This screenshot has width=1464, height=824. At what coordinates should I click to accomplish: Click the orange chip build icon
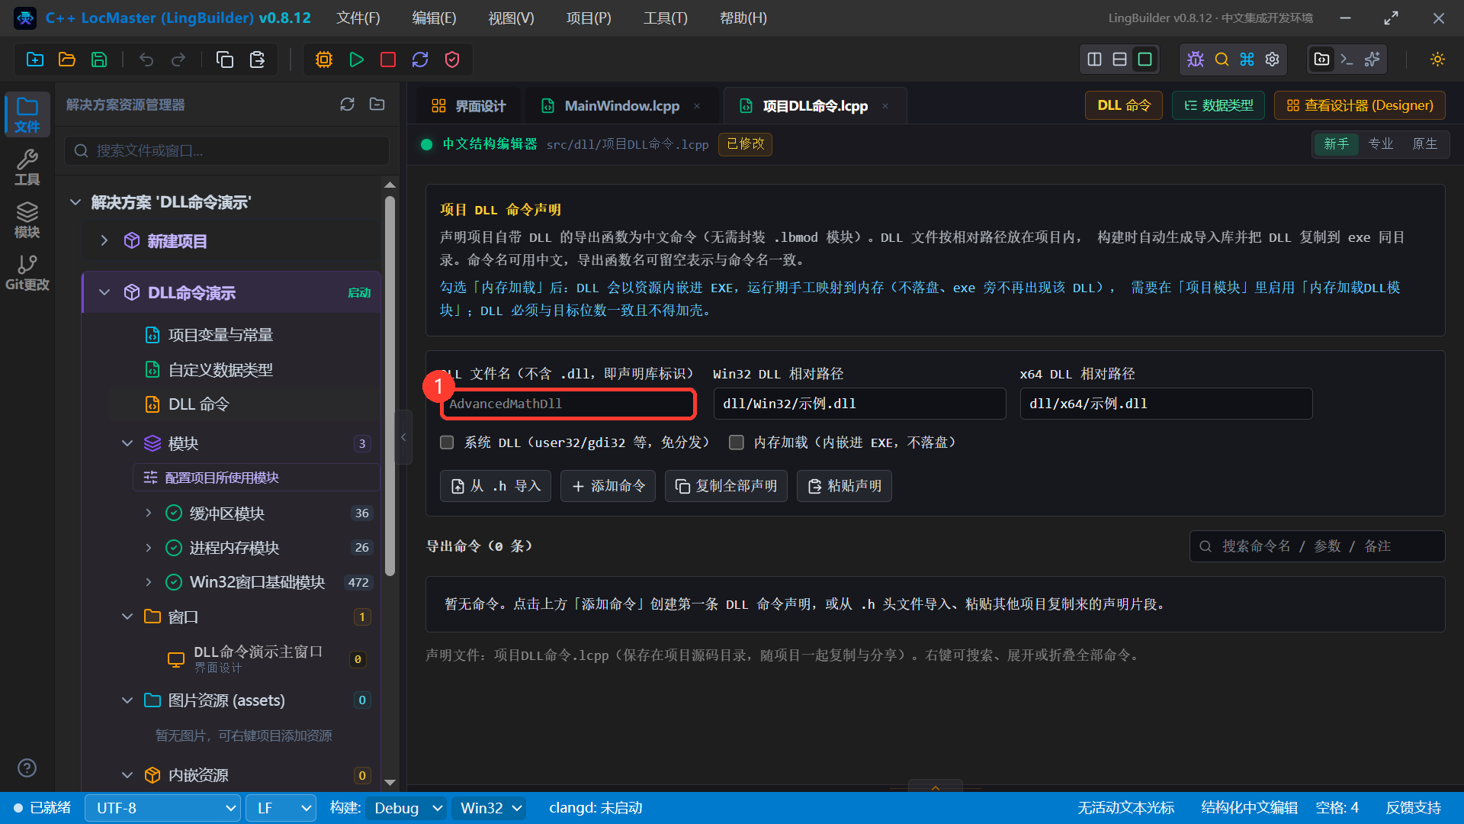(324, 60)
